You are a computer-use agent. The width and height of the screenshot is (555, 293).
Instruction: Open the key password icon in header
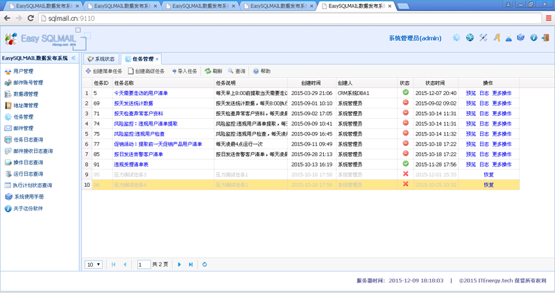[x=497, y=38]
